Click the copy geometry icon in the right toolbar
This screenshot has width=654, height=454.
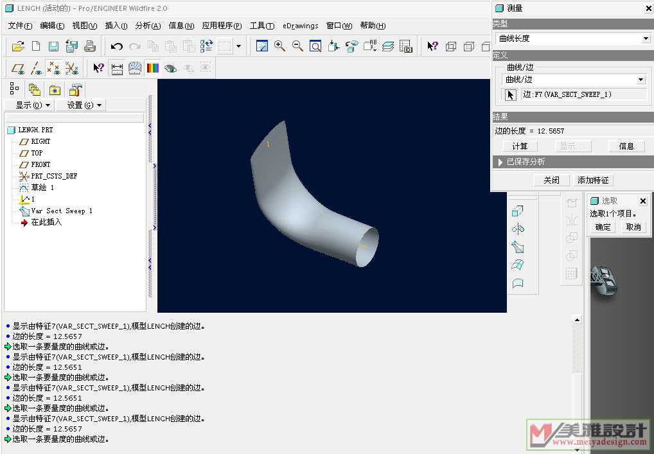(x=518, y=211)
